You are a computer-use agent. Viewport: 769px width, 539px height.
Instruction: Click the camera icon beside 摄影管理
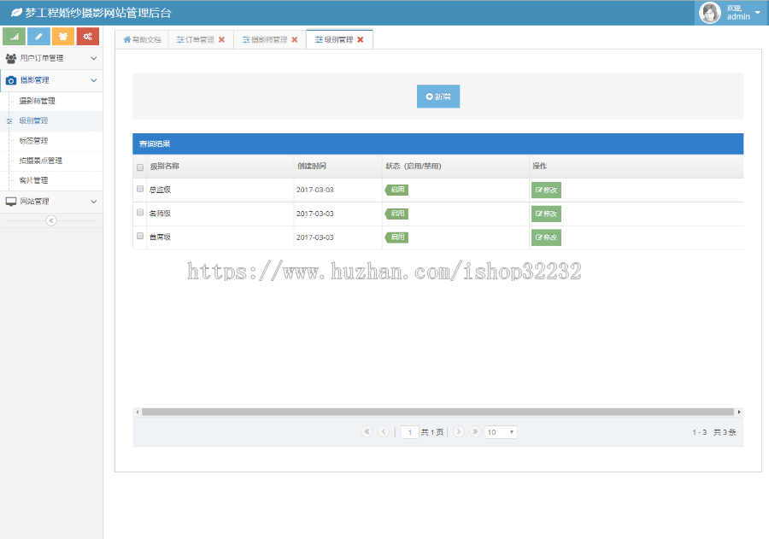[9, 79]
